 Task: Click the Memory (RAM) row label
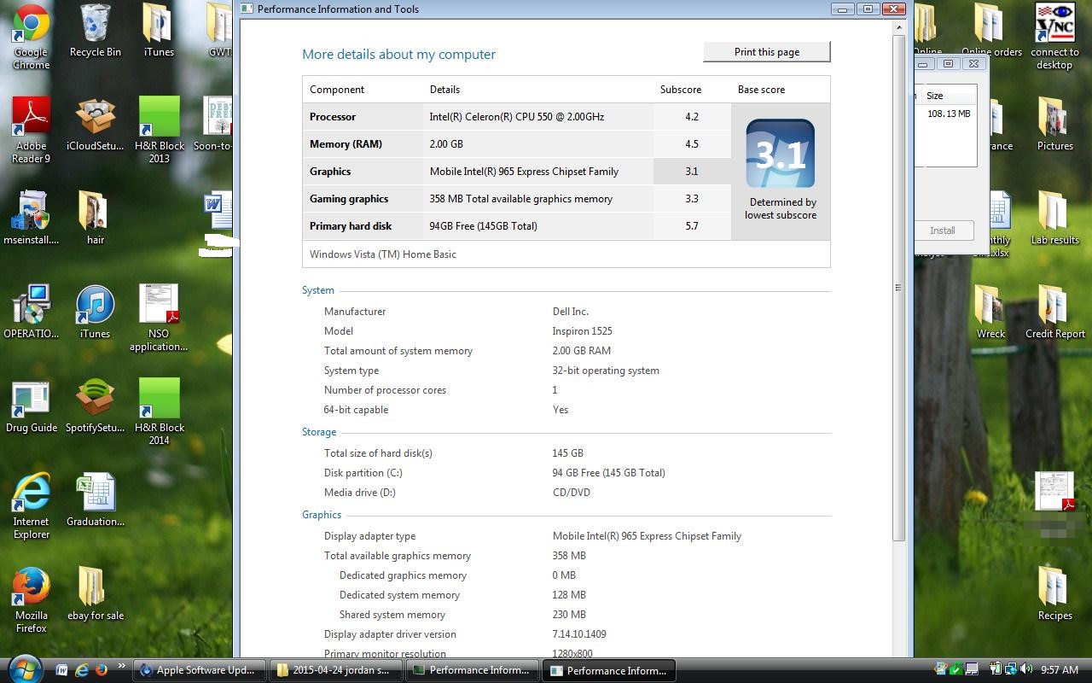click(346, 144)
